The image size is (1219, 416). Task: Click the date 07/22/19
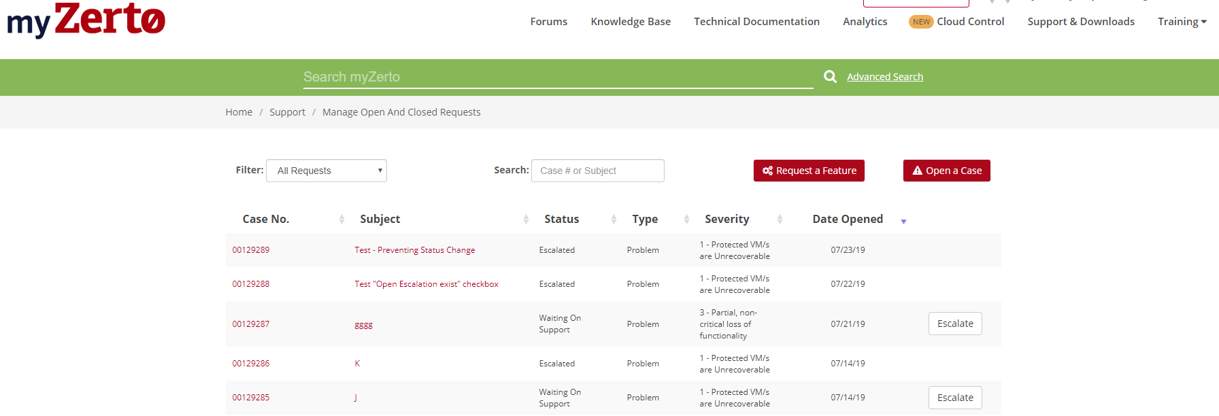[848, 284]
